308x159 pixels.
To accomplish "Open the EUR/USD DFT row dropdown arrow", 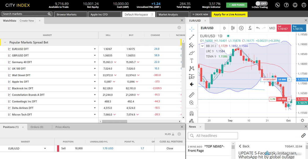I will coord(95,49).
